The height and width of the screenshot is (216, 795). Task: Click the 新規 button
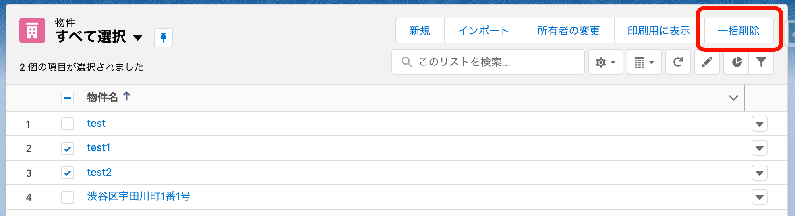(x=420, y=31)
